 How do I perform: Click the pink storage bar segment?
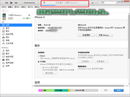(x=40, y=90)
